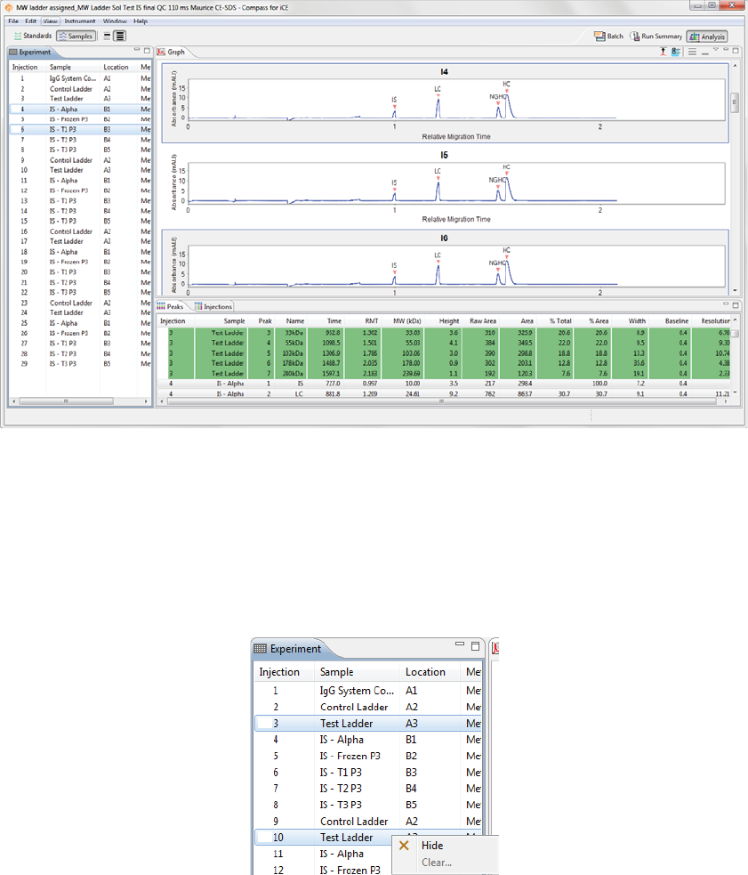
Task: Toggle the Samples view button
Action: [76, 36]
